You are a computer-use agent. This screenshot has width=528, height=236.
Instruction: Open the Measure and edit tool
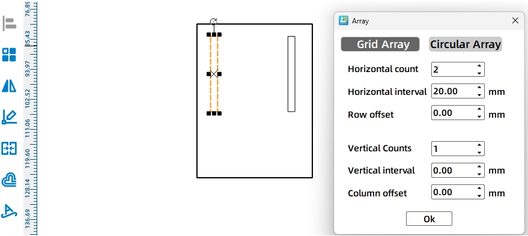(9, 117)
